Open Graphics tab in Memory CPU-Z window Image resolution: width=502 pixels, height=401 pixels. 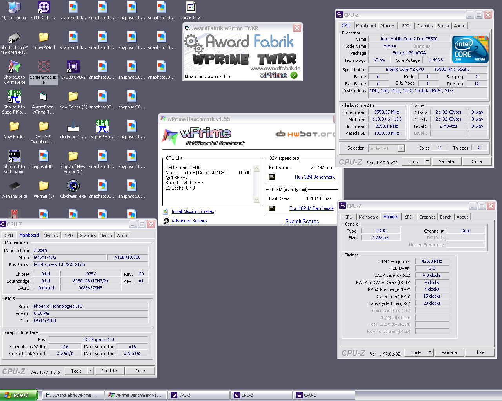tap(427, 217)
